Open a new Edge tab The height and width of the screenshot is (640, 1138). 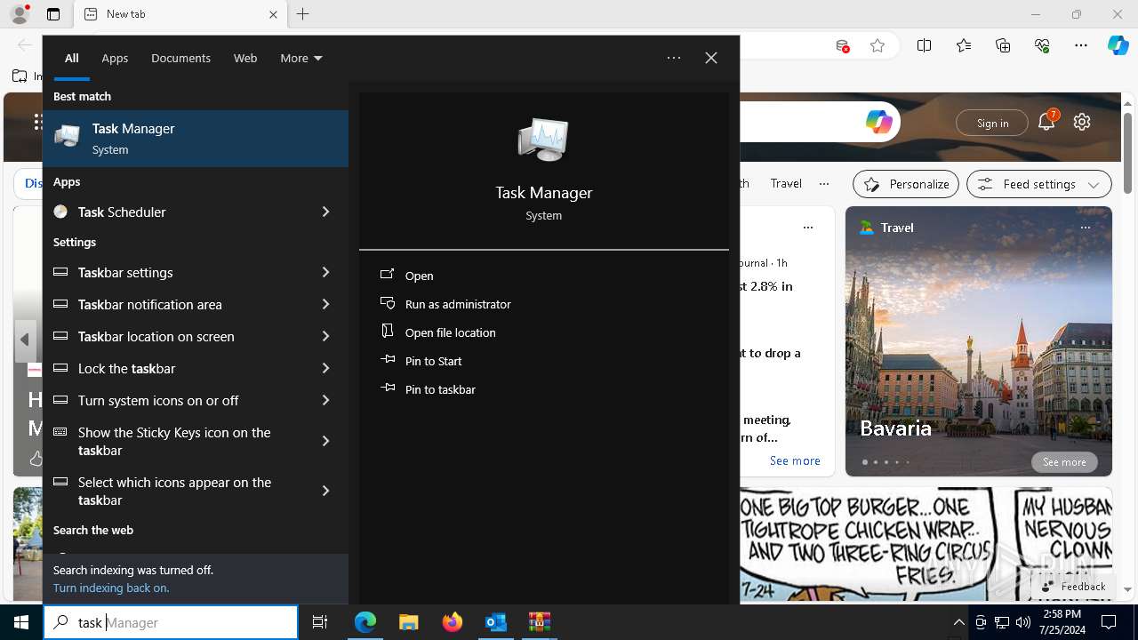303,14
